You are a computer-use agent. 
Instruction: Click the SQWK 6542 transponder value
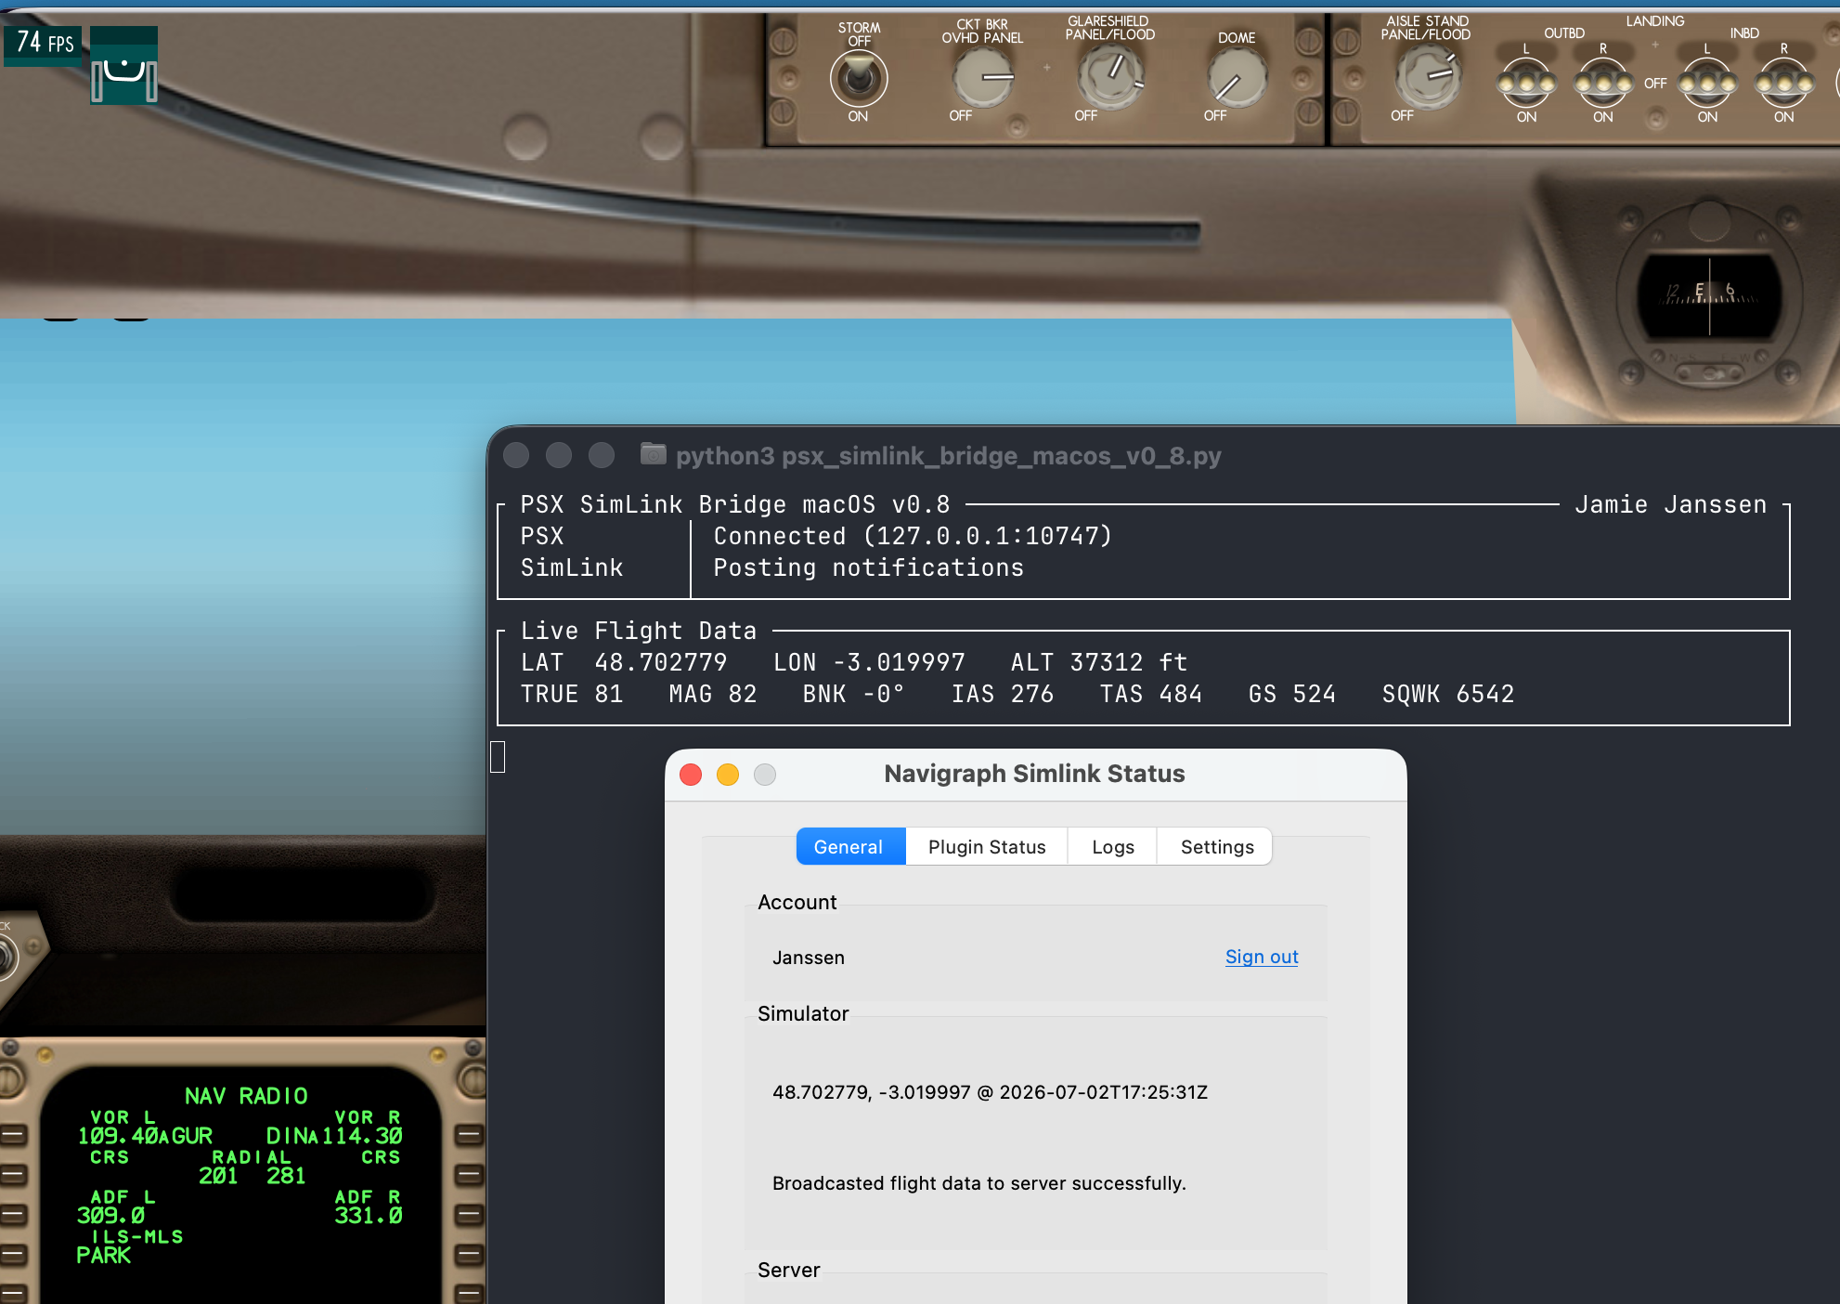pos(1448,694)
